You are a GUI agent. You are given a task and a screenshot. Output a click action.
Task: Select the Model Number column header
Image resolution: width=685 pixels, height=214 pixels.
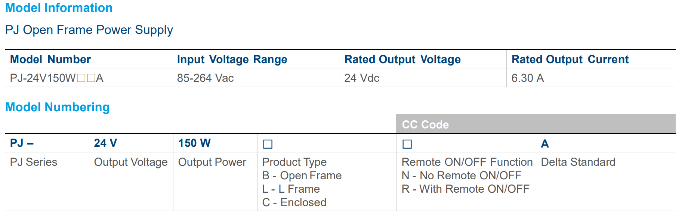coord(50,59)
